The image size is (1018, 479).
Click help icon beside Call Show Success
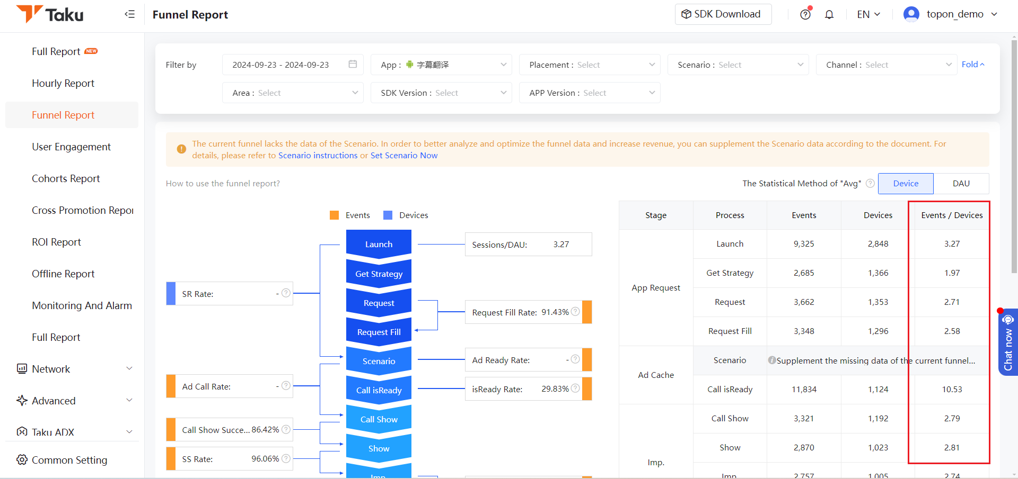[x=286, y=429]
